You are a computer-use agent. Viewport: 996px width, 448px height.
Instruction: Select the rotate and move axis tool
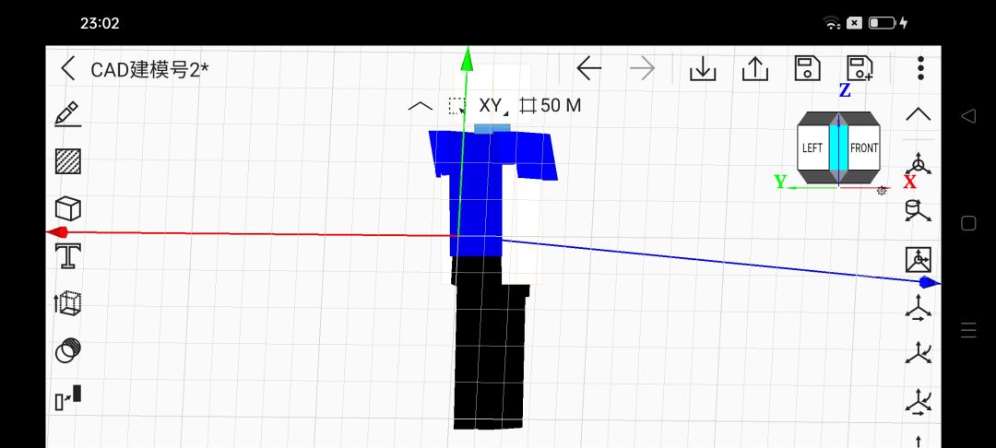pyautogui.click(x=918, y=402)
